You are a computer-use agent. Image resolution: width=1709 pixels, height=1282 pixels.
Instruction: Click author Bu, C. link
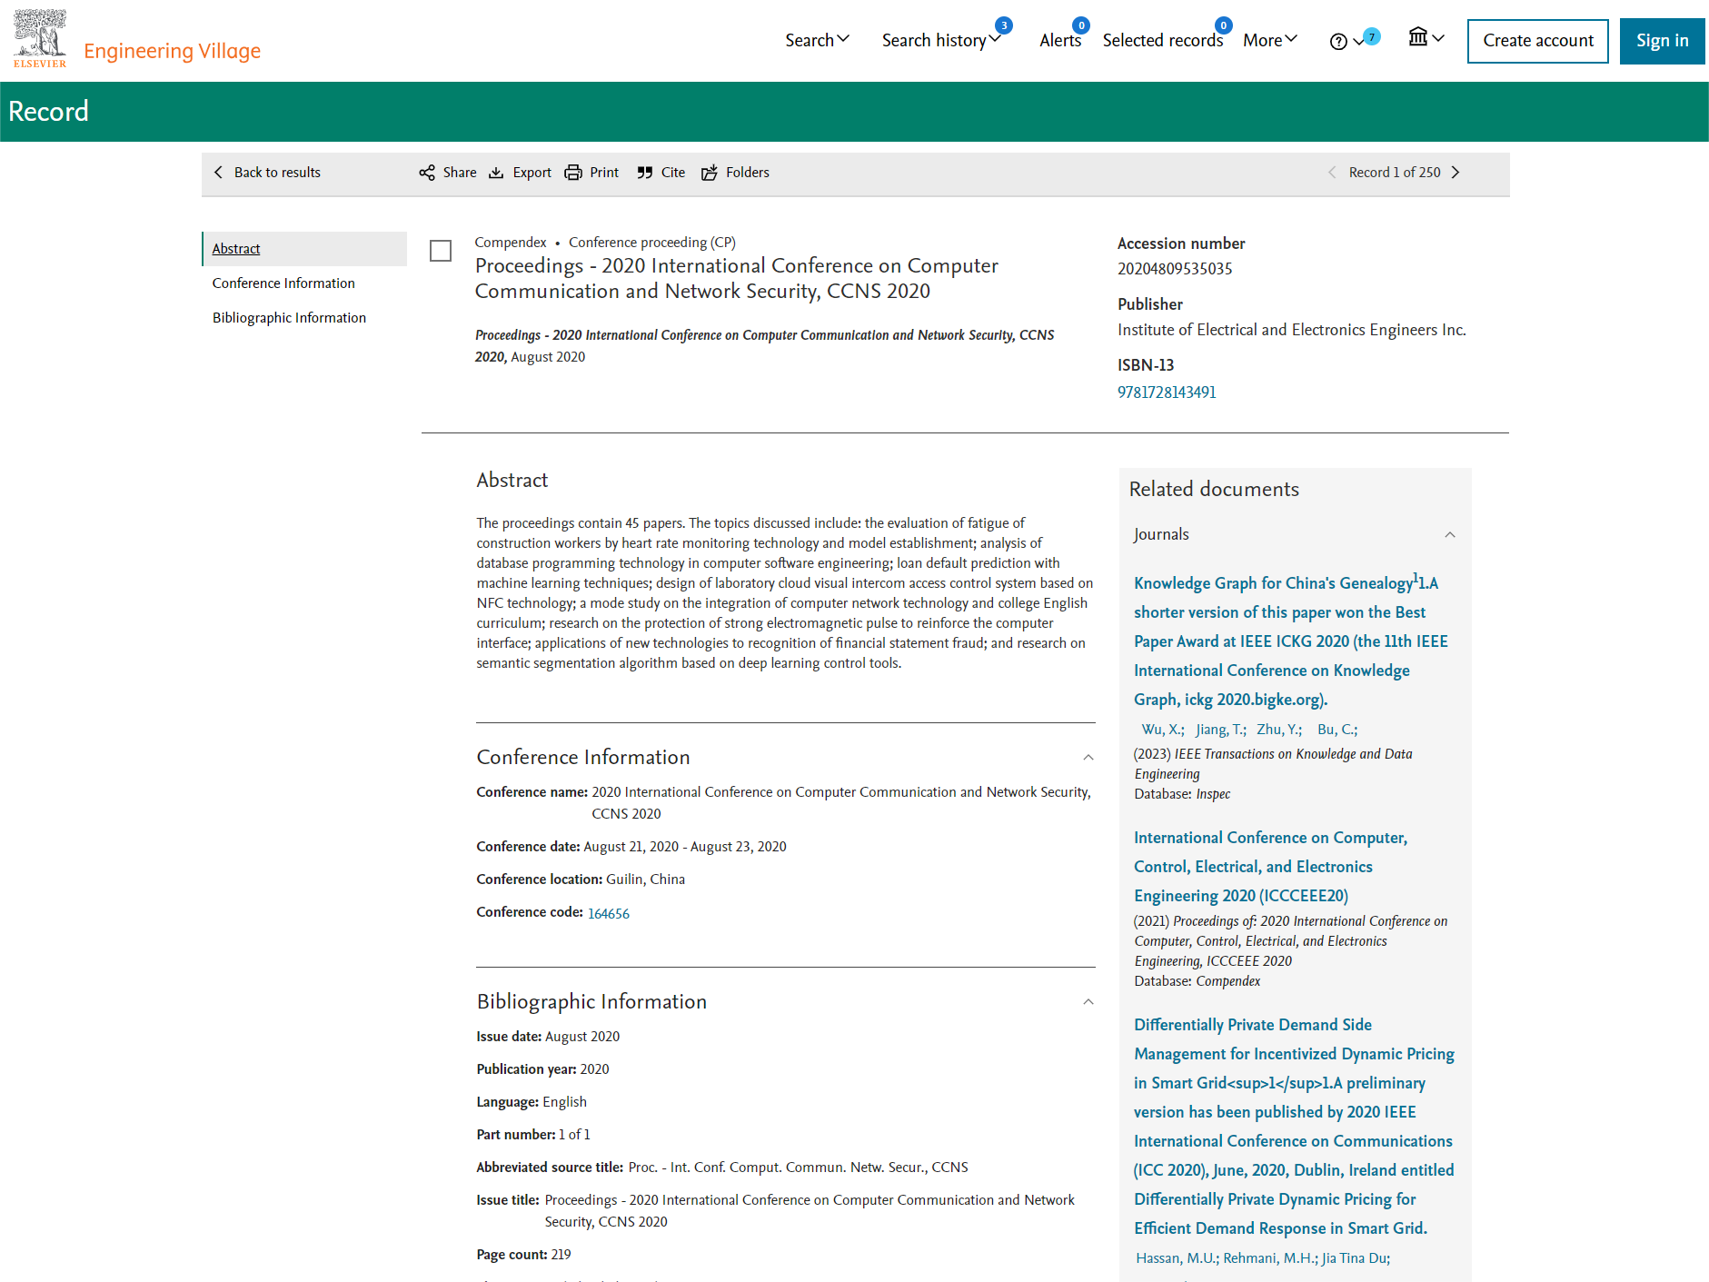[1337, 730]
